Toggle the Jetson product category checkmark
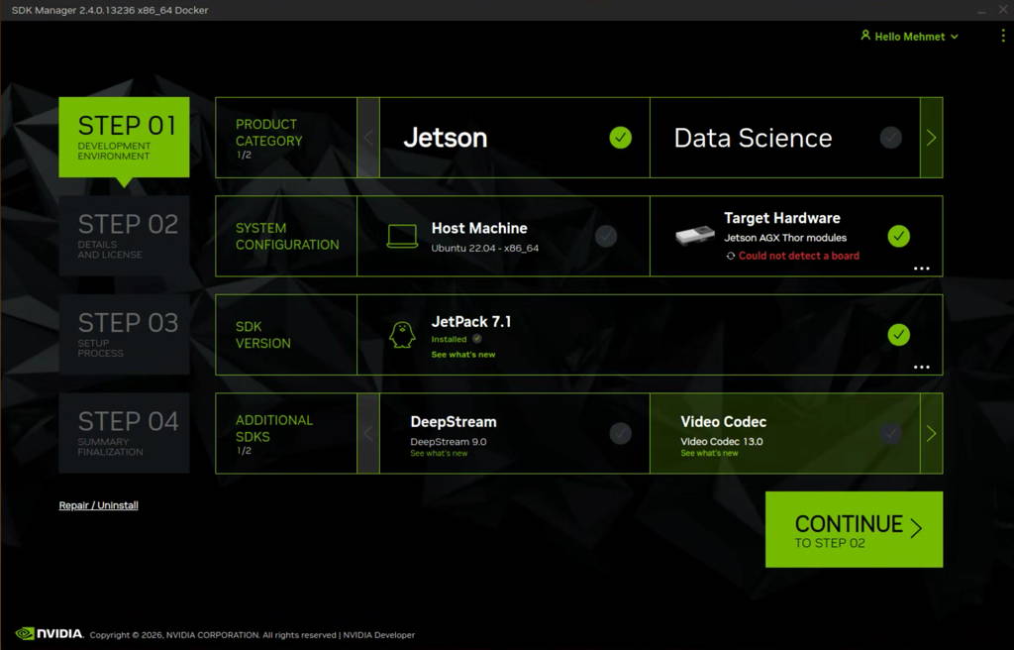The height and width of the screenshot is (650, 1014). click(620, 138)
